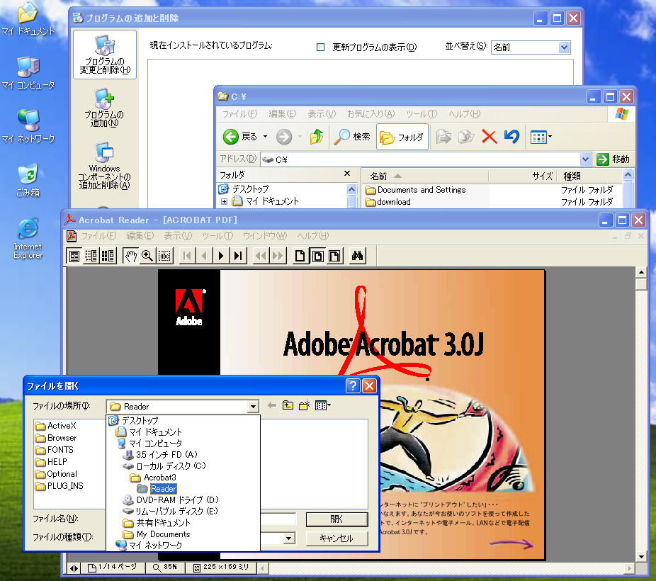Click Copy To icon in Explorer toolbar
The width and height of the screenshot is (656, 581).
(466, 137)
